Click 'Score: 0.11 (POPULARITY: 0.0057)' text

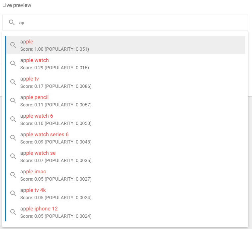(56, 105)
